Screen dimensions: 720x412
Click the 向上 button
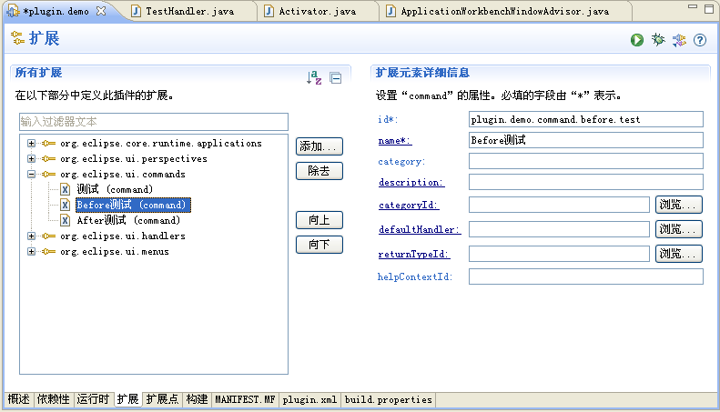[x=319, y=220]
